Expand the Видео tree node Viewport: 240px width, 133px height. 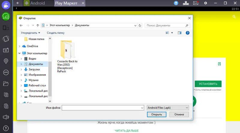click(21, 59)
